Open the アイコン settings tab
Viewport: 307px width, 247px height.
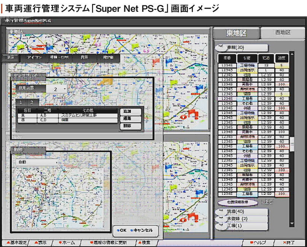pyautogui.click(x=35, y=58)
